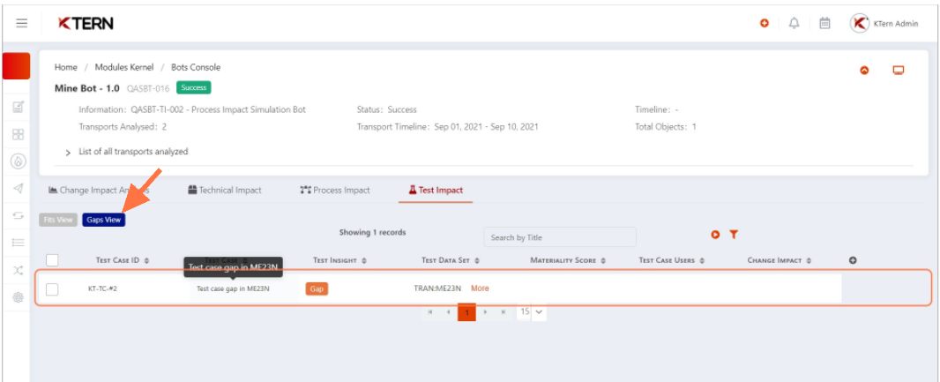The image size is (940, 382).
Task: Switch to Gaps View
Action: [104, 220]
